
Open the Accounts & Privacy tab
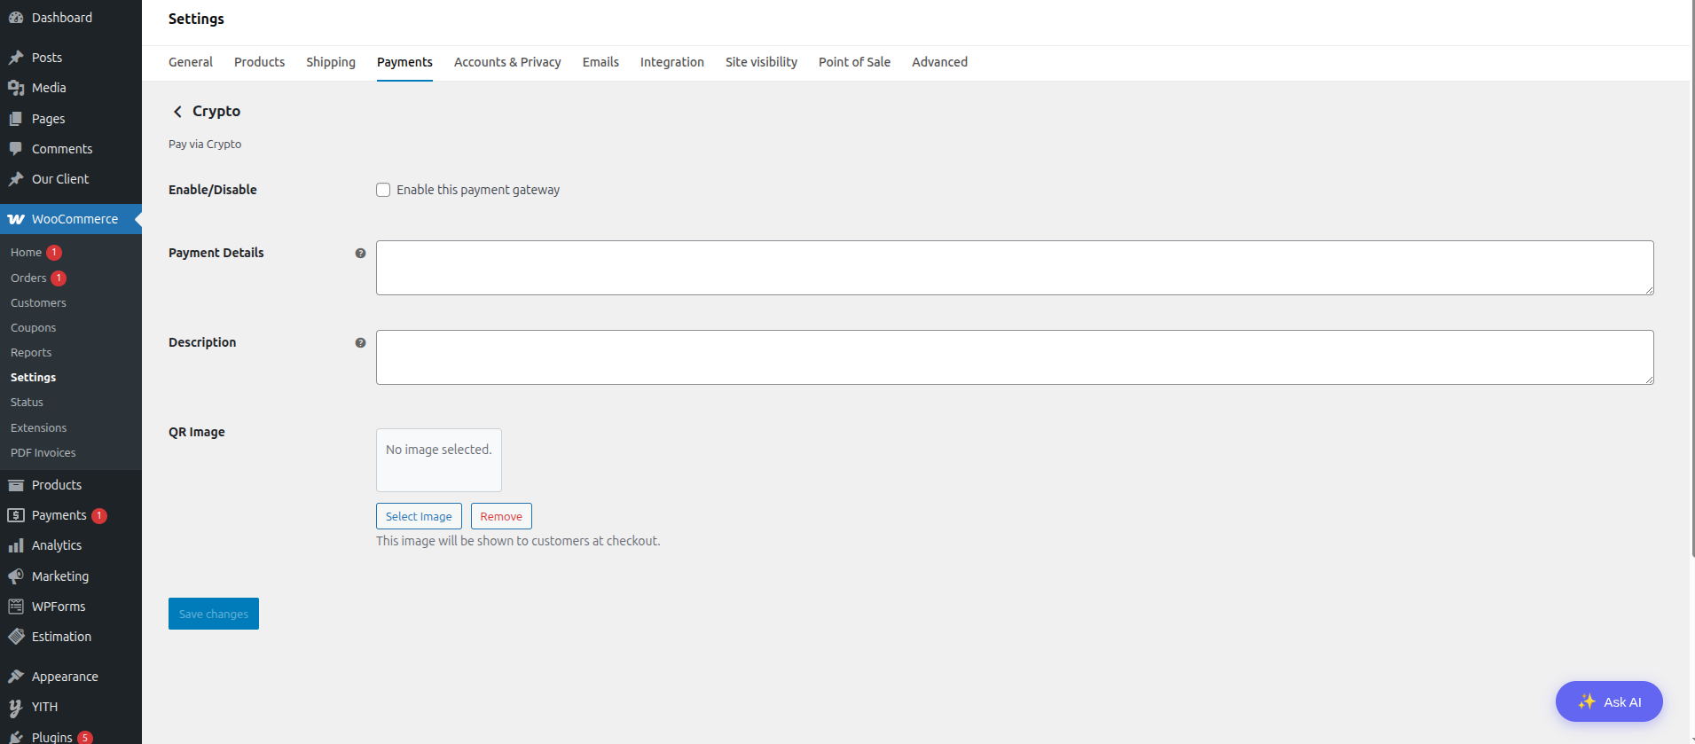(x=507, y=62)
